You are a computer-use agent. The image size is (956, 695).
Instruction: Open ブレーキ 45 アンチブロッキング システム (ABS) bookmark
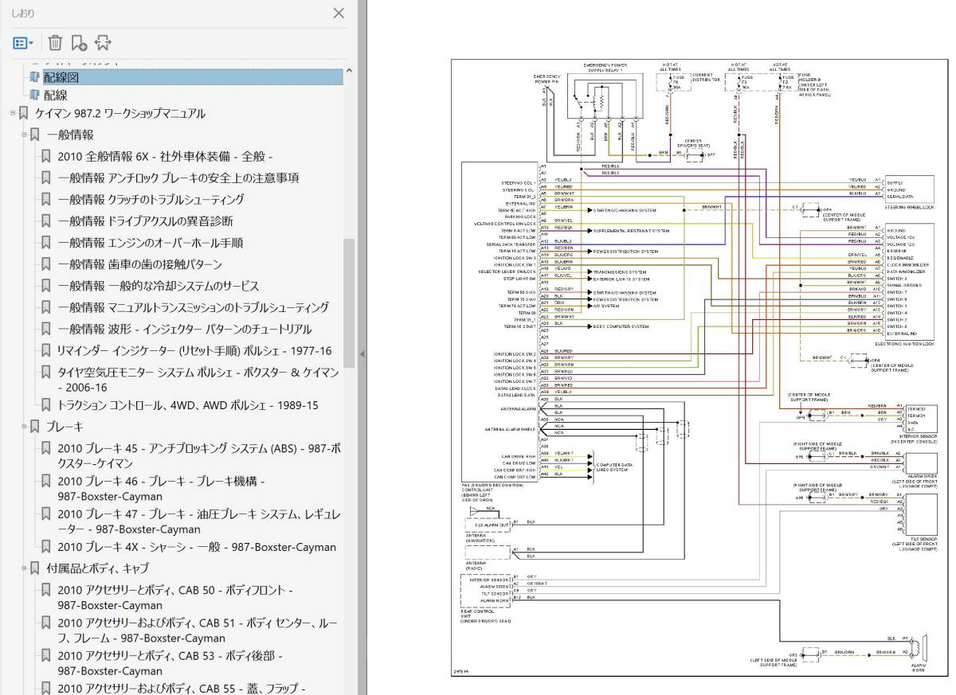point(199,455)
